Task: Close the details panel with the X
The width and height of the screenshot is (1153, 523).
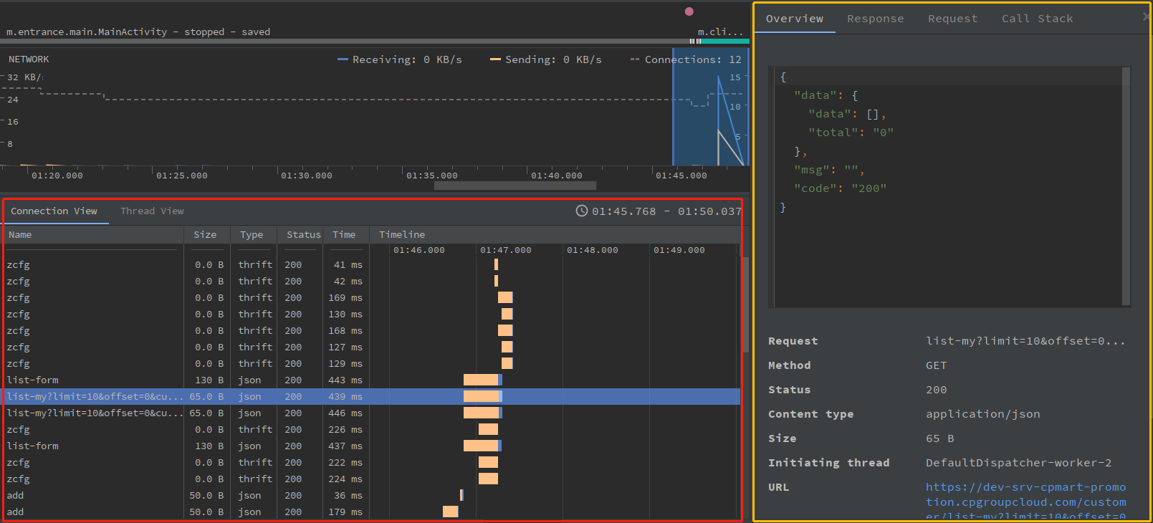Action: click(x=1145, y=16)
